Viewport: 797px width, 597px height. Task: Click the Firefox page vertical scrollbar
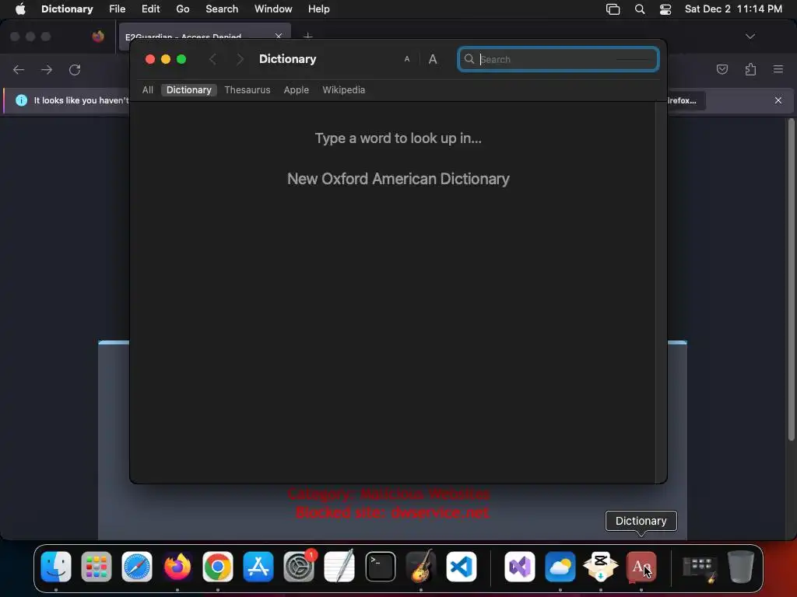[791, 279]
